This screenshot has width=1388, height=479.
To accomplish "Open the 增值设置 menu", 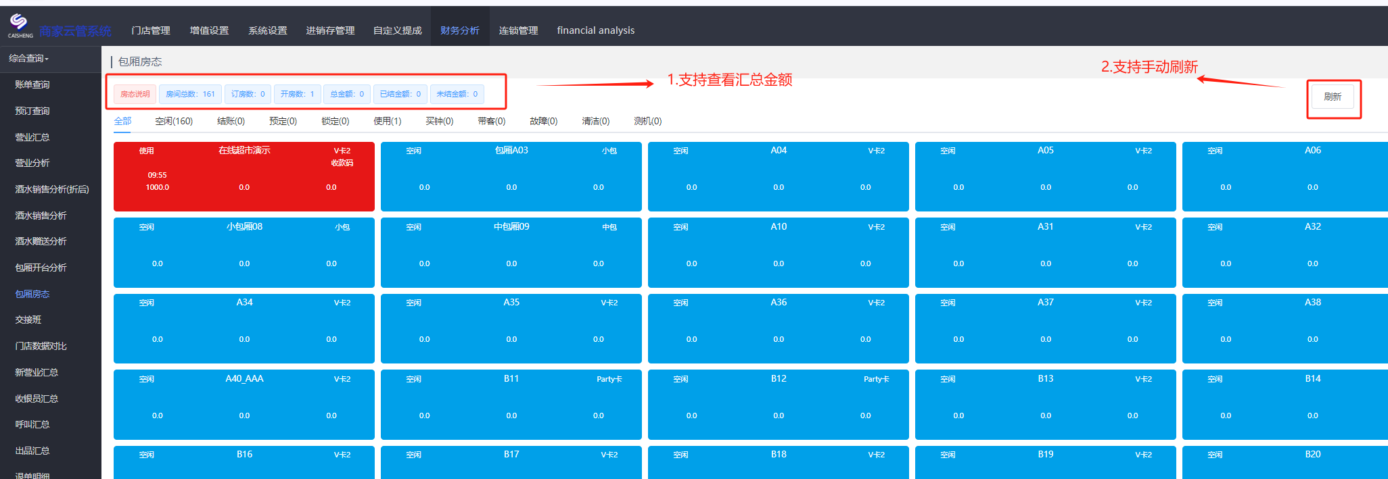I will tap(210, 30).
